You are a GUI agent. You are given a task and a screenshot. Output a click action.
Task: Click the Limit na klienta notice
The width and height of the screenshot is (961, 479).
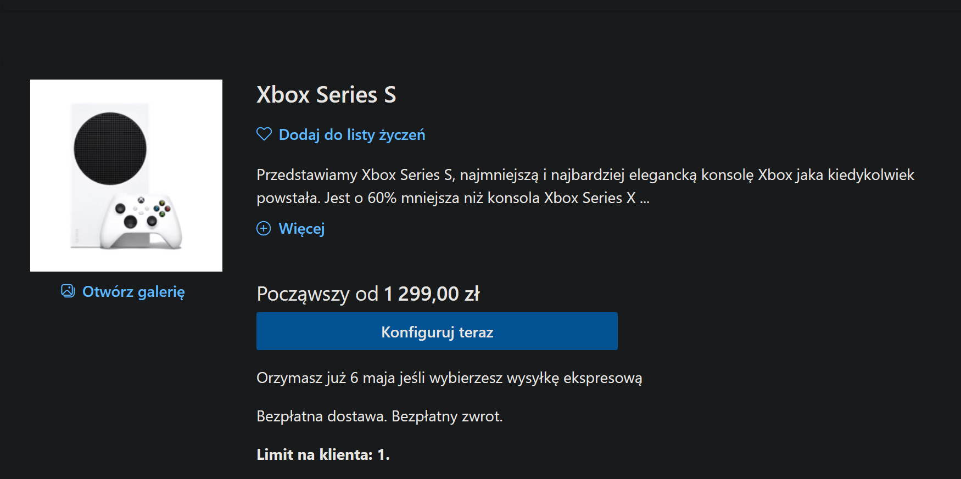[323, 455]
